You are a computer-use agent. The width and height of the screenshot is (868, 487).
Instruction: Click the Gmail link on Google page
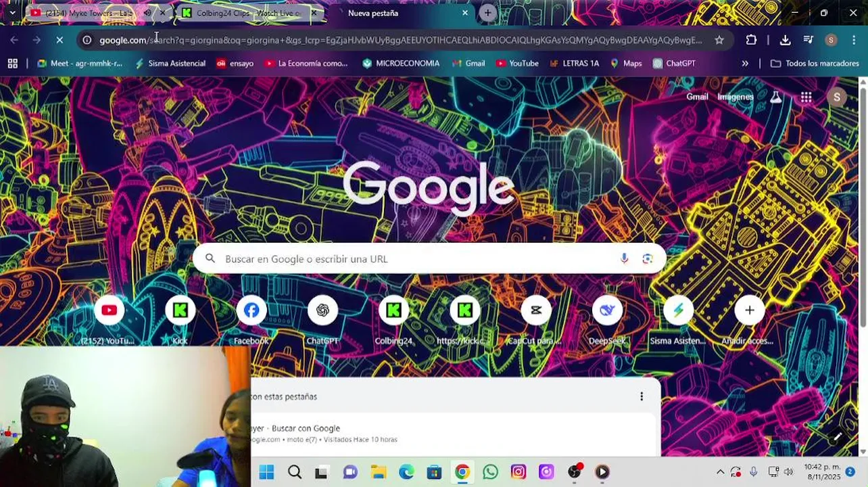(x=697, y=97)
